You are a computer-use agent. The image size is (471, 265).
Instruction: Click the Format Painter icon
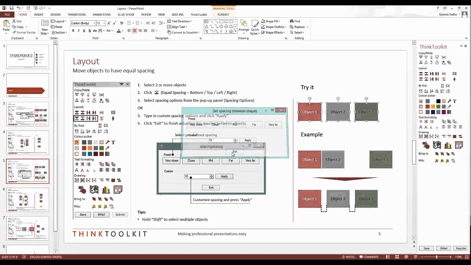coord(14,32)
